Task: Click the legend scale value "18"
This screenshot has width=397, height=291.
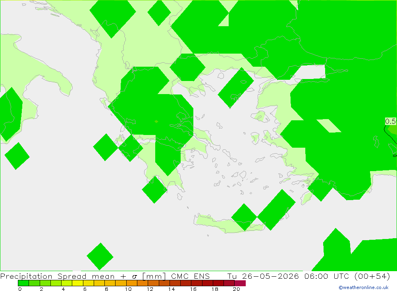Action: click(x=215, y=289)
